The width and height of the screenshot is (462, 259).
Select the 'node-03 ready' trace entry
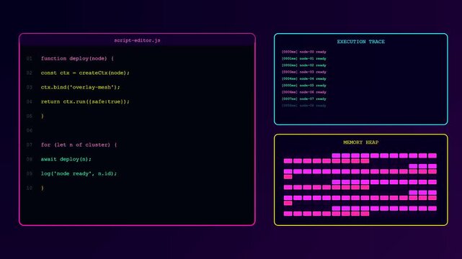click(x=303, y=72)
